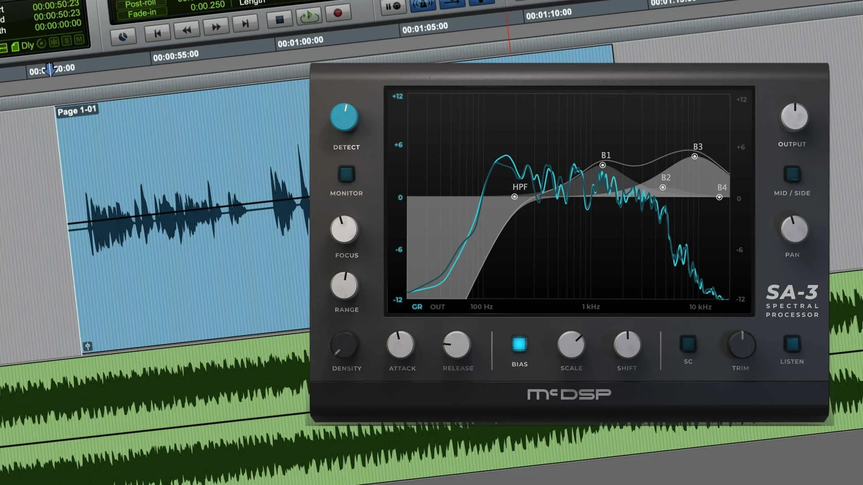Click the green loop Play button
The width and height of the screenshot is (863, 485).
pyautogui.click(x=309, y=17)
